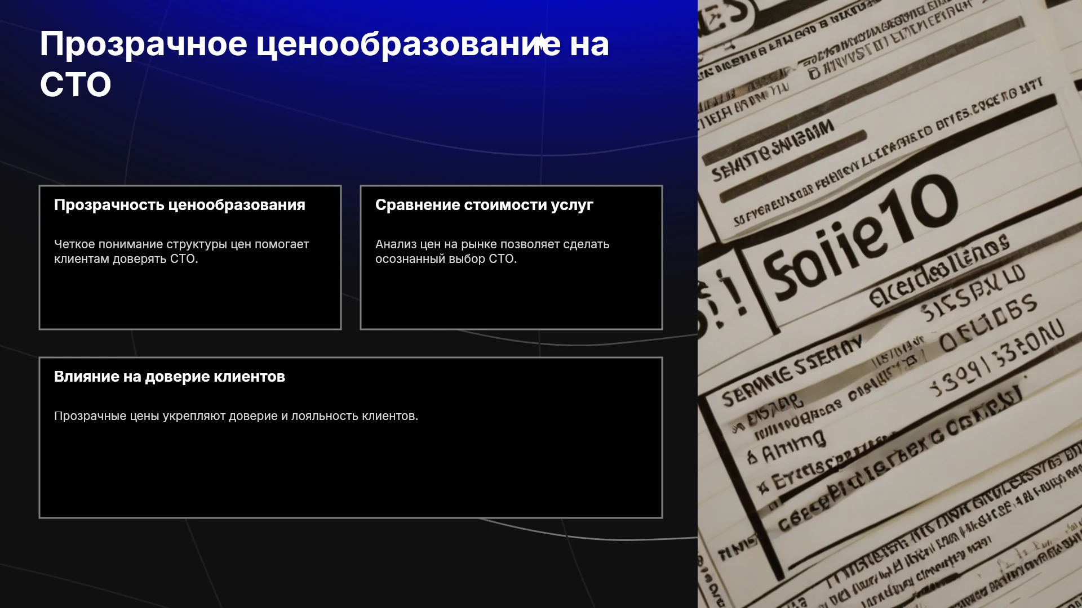
Task: Select text 'Анализ цен на рынке позволяет'
Action: (x=463, y=244)
